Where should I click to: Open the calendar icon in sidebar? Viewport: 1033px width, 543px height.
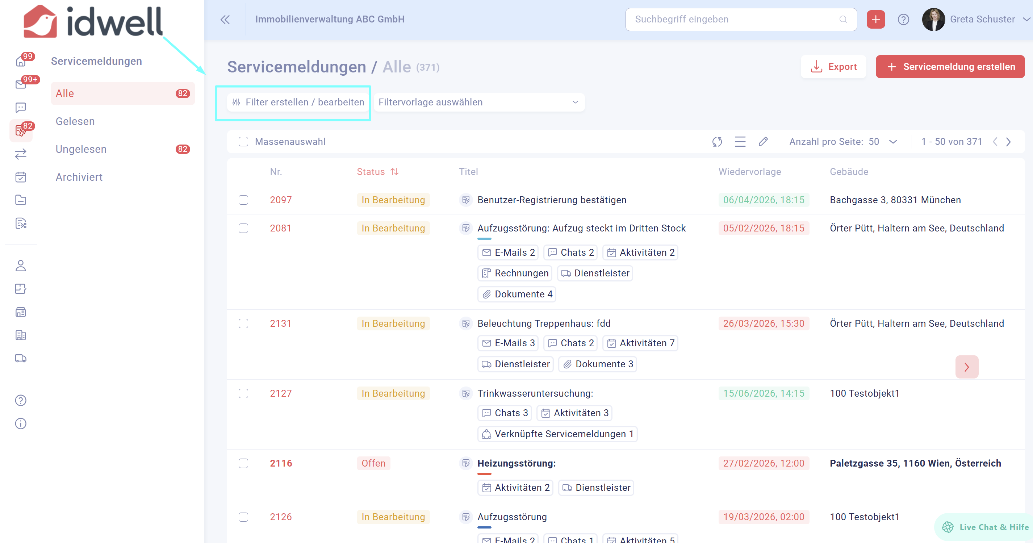[x=20, y=177]
